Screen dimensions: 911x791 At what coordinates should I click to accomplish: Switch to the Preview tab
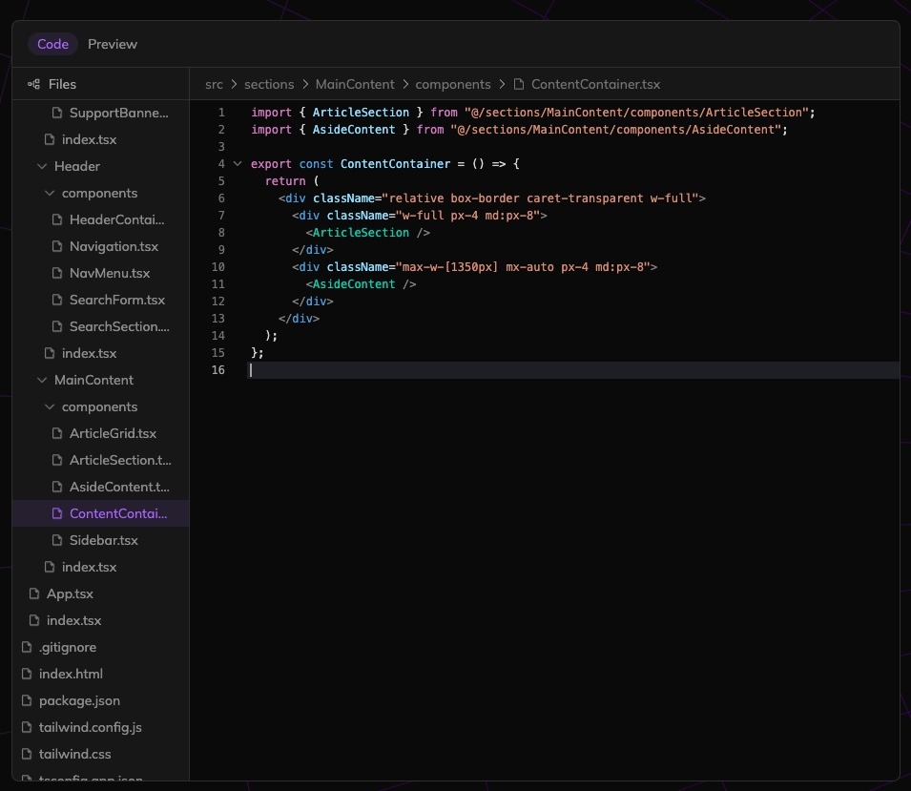(113, 44)
